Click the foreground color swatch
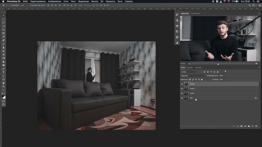Viewport: 262px width, 147px height. 3,96
